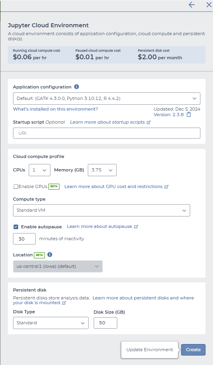
Task: Open the Memory (GB) dropdown
Action: click(x=102, y=170)
